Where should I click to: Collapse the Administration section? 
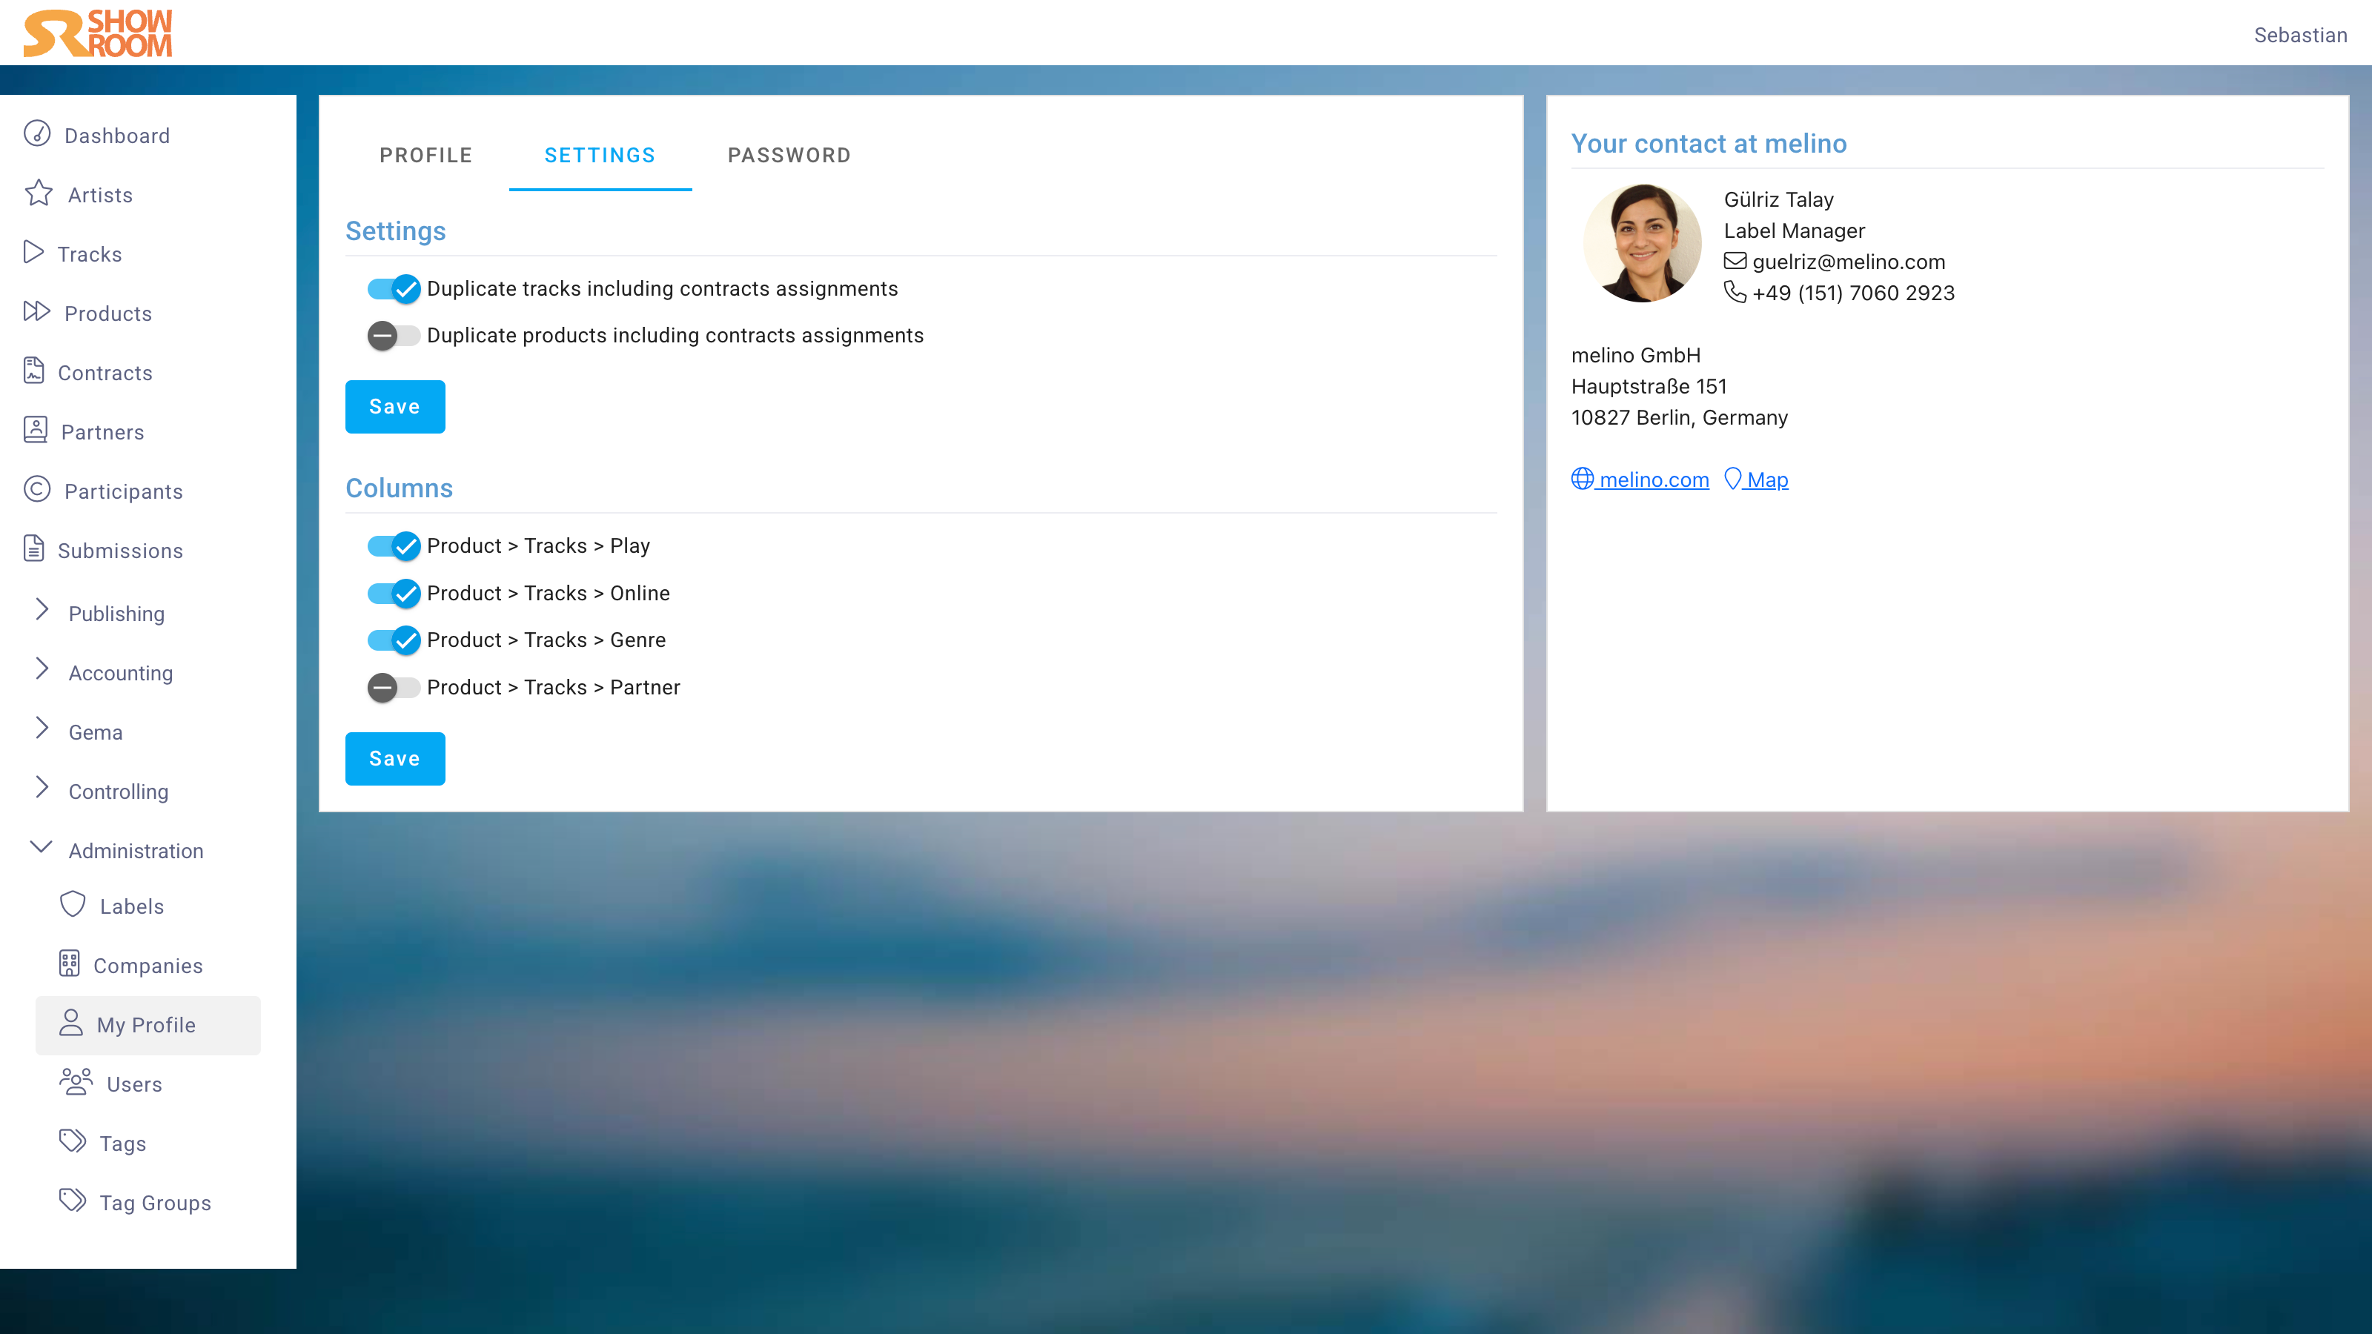42,848
